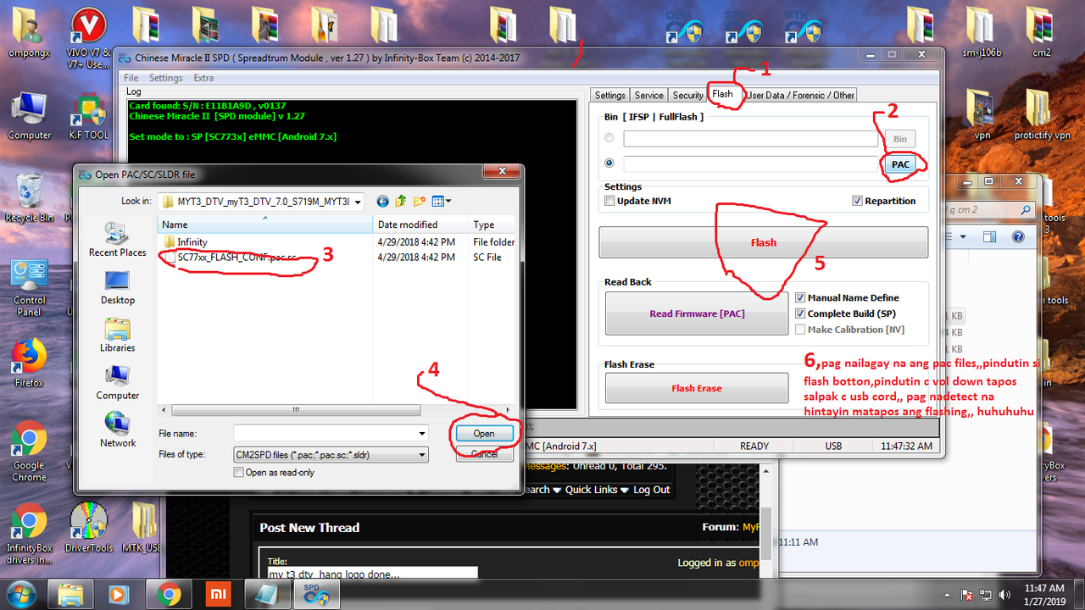The width and height of the screenshot is (1085, 610).
Task: Go back using the dialog's blue Back arrow
Action: tap(382, 202)
